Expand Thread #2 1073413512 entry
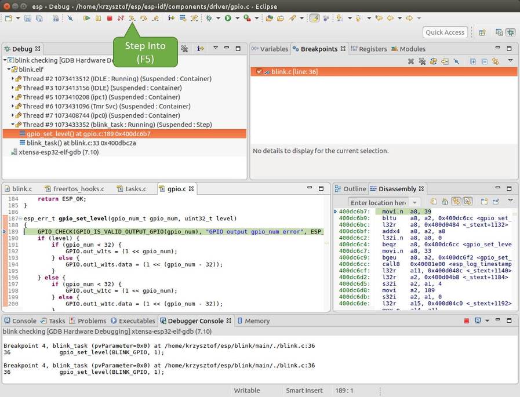This screenshot has height=397, width=520. coord(13,78)
